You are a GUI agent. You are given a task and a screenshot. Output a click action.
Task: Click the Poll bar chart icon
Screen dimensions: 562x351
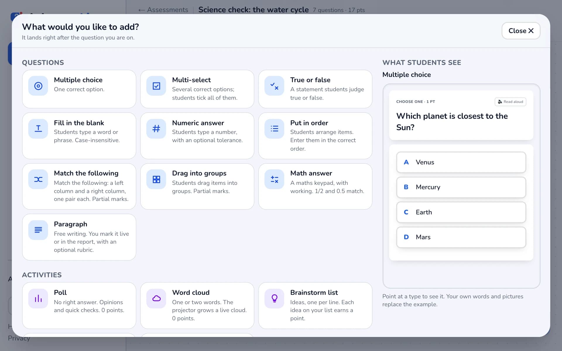click(38, 298)
